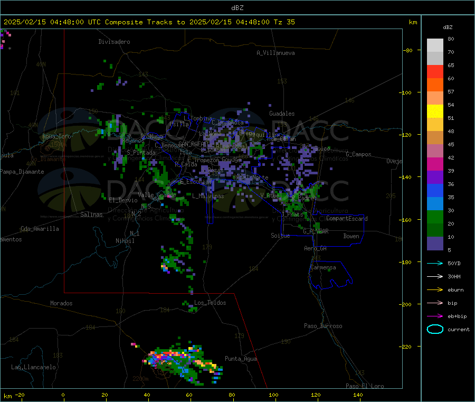Screen dimensions: 475x402
Task: Click the yellow eburn arrow icon
Action: click(435, 290)
